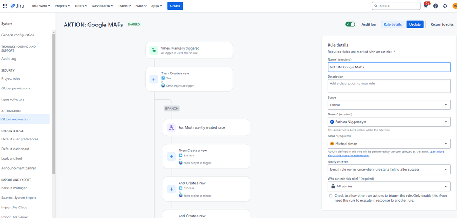Click the ENABLED status badge
This screenshot has height=218, width=457.
click(134, 24)
